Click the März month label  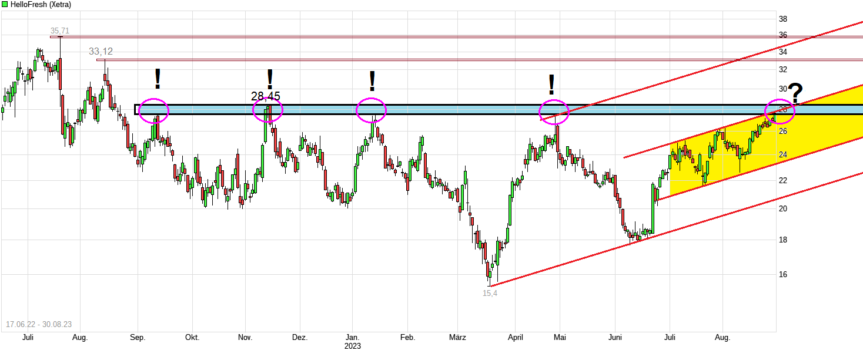point(457,338)
